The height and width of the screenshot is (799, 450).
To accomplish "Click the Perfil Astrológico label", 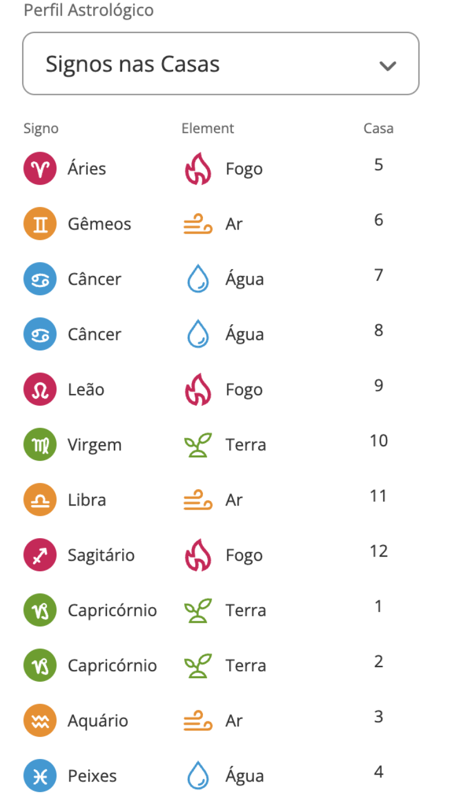I will coord(88,10).
